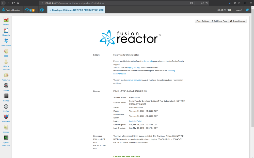The image size is (254, 158).
Task: Expand the globe instance dropdown
Action: [x=43, y=10]
